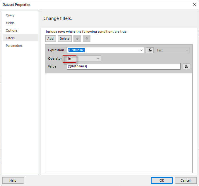
Task: Confirm changes with OK
Action: click(x=162, y=180)
